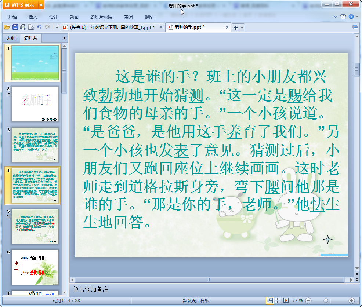Click the zoom in plus button
This screenshot has width=362, height=307.
click(352, 301)
